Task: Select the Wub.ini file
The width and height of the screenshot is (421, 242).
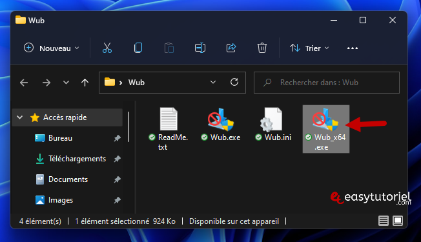Action: tap(273, 125)
